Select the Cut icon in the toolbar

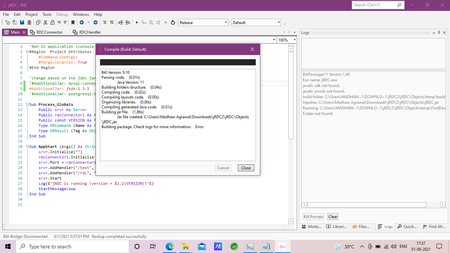tap(45, 22)
